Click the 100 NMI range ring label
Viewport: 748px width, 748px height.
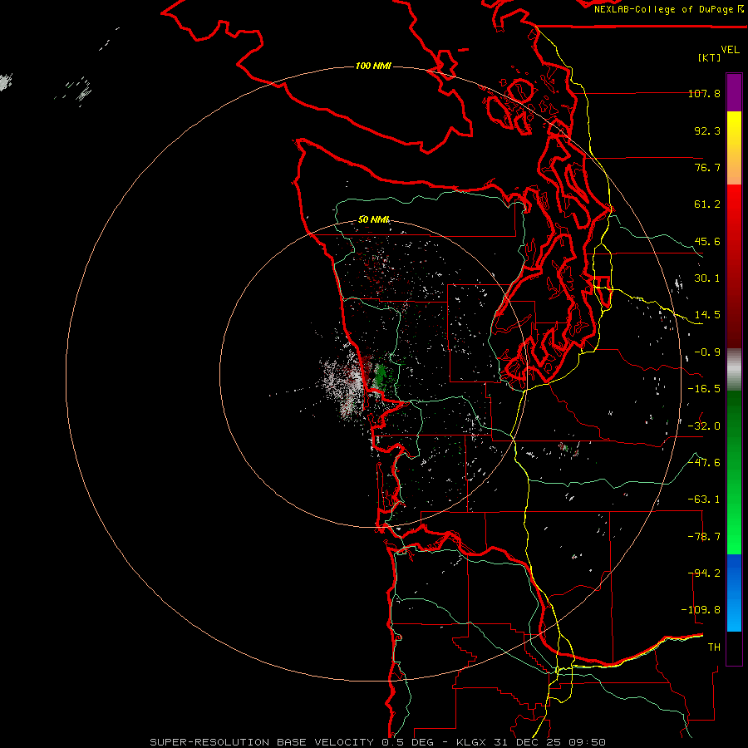click(373, 66)
